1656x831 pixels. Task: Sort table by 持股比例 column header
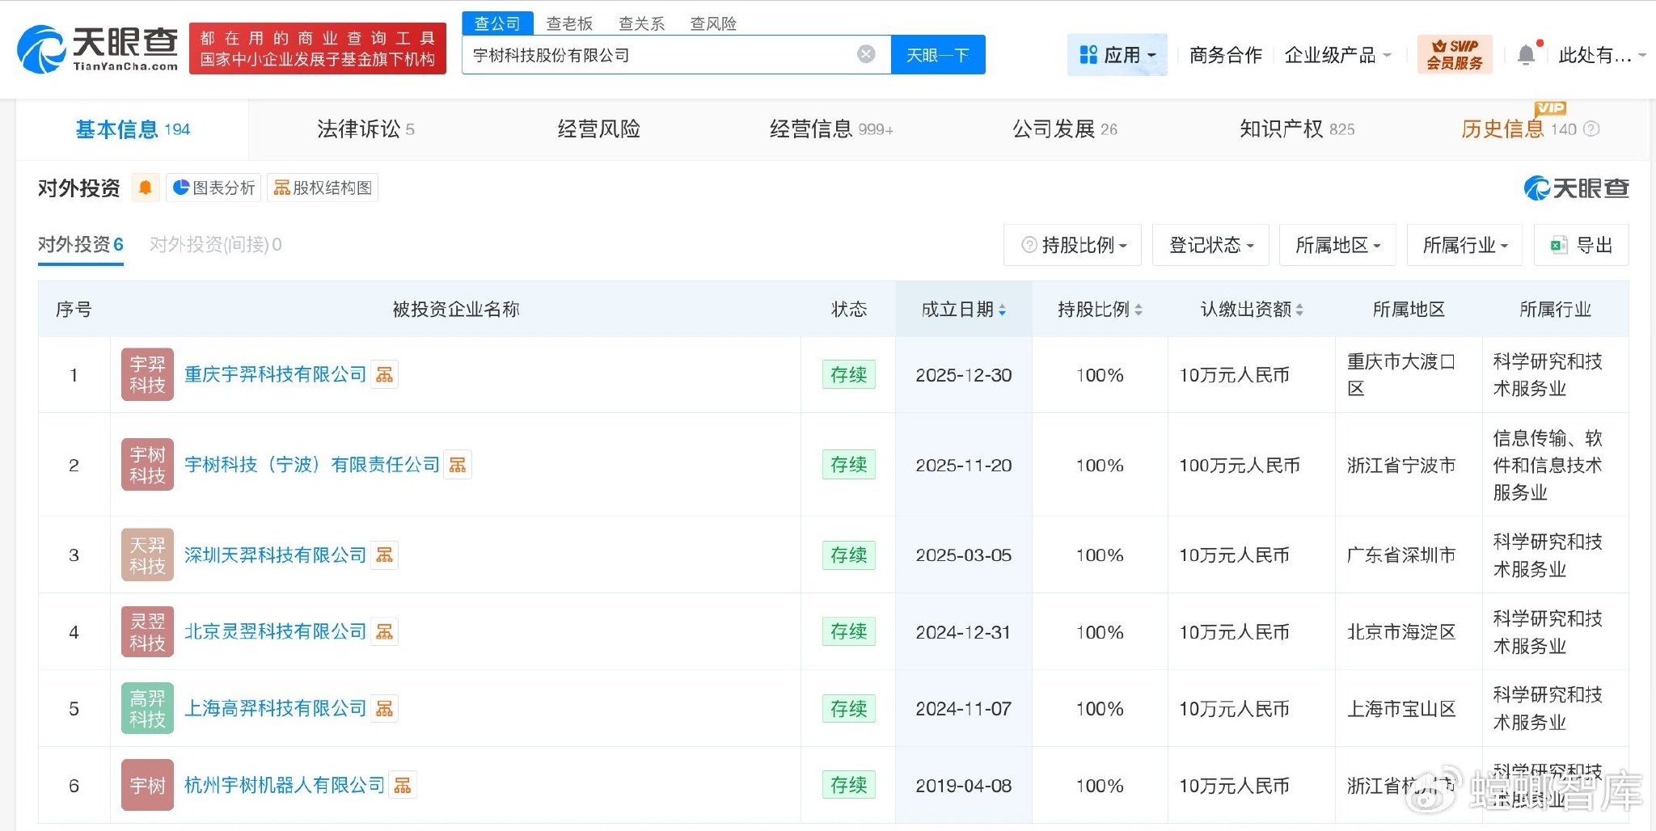(x=1099, y=310)
